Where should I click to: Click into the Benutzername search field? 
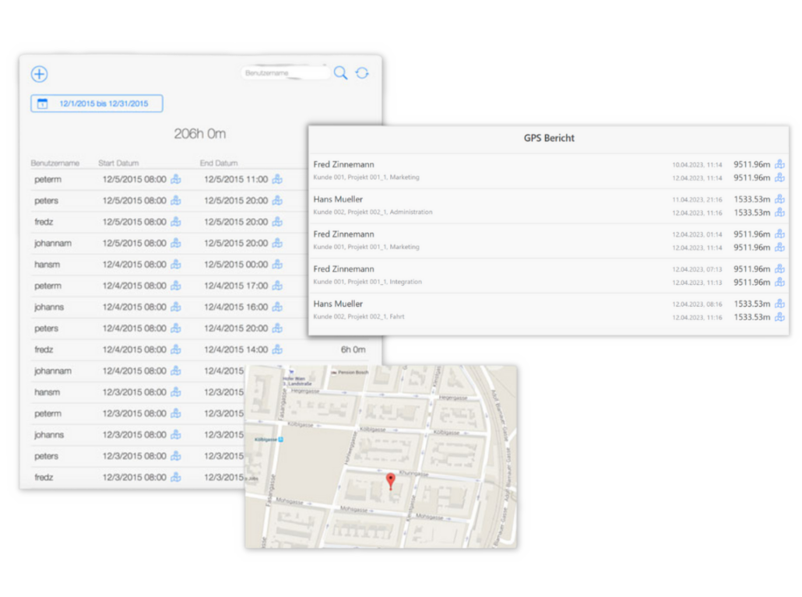(x=285, y=73)
